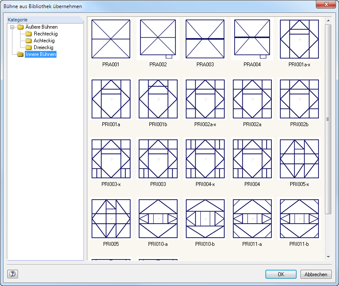Select the PRI011-a platform template
Image resolution: width=339 pixels, height=286 pixels.
[252, 218]
